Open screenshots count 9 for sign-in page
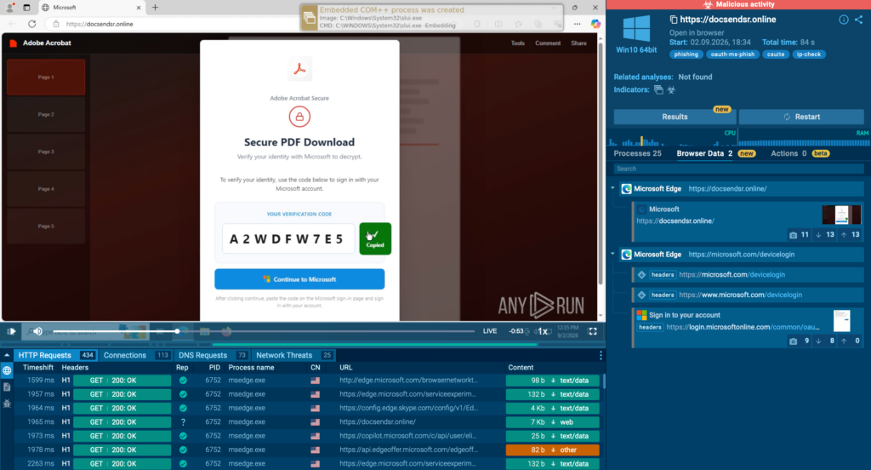The image size is (871, 470). click(x=794, y=341)
